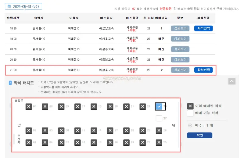Screen dimensions: 244x158
Task: Click booked seat 21 X icon
Action: point(126,107)
